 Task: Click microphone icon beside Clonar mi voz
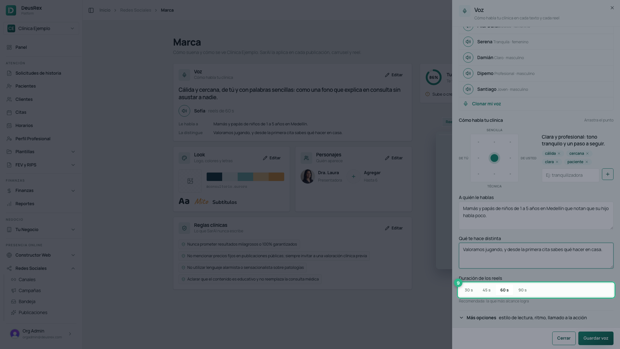click(466, 104)
